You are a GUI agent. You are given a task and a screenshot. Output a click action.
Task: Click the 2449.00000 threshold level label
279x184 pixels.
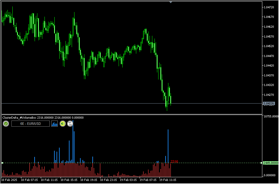(x=271, y=163)
